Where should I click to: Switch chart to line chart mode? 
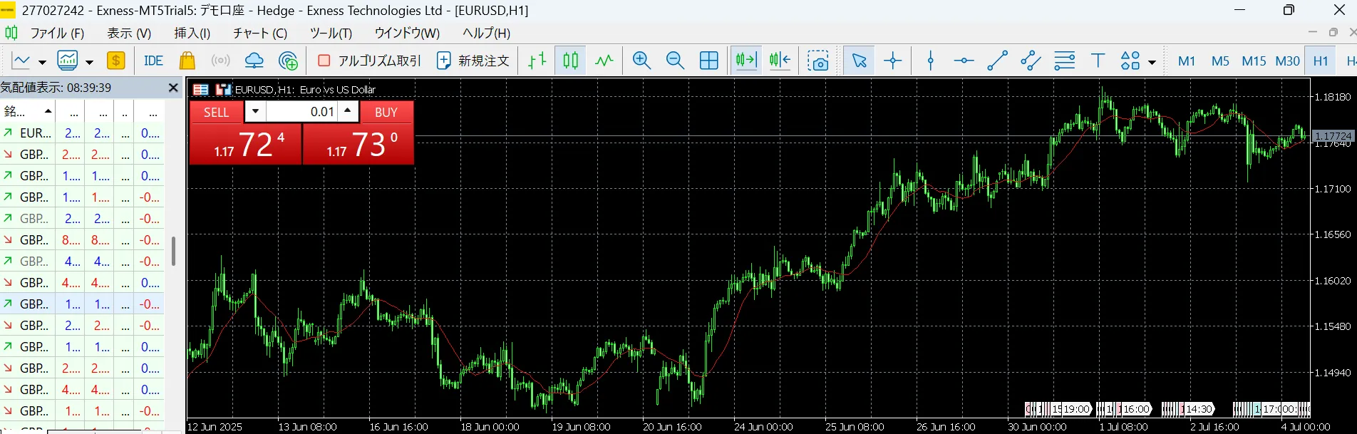coord(604,61)
